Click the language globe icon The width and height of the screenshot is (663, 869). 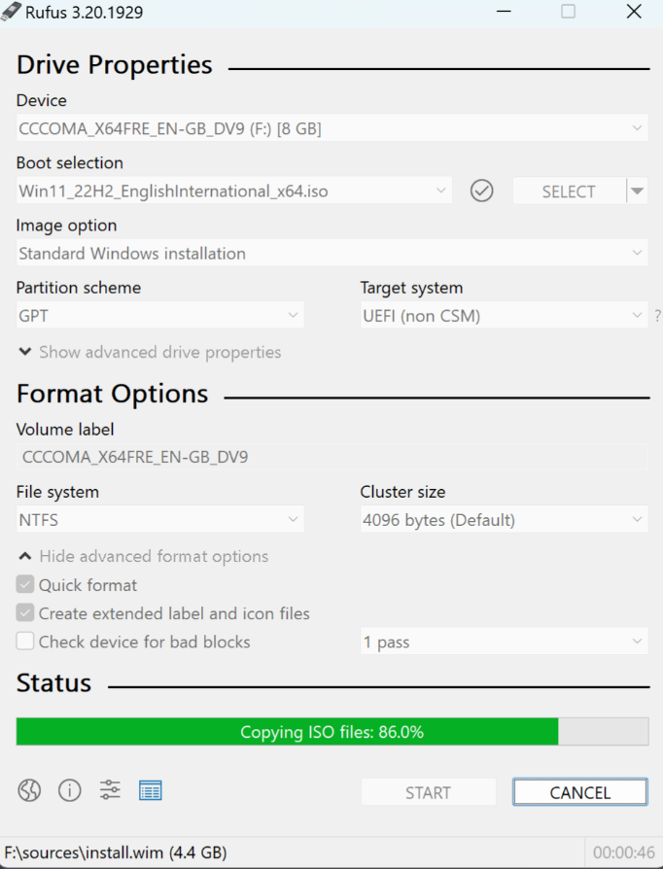coord(29,790)
